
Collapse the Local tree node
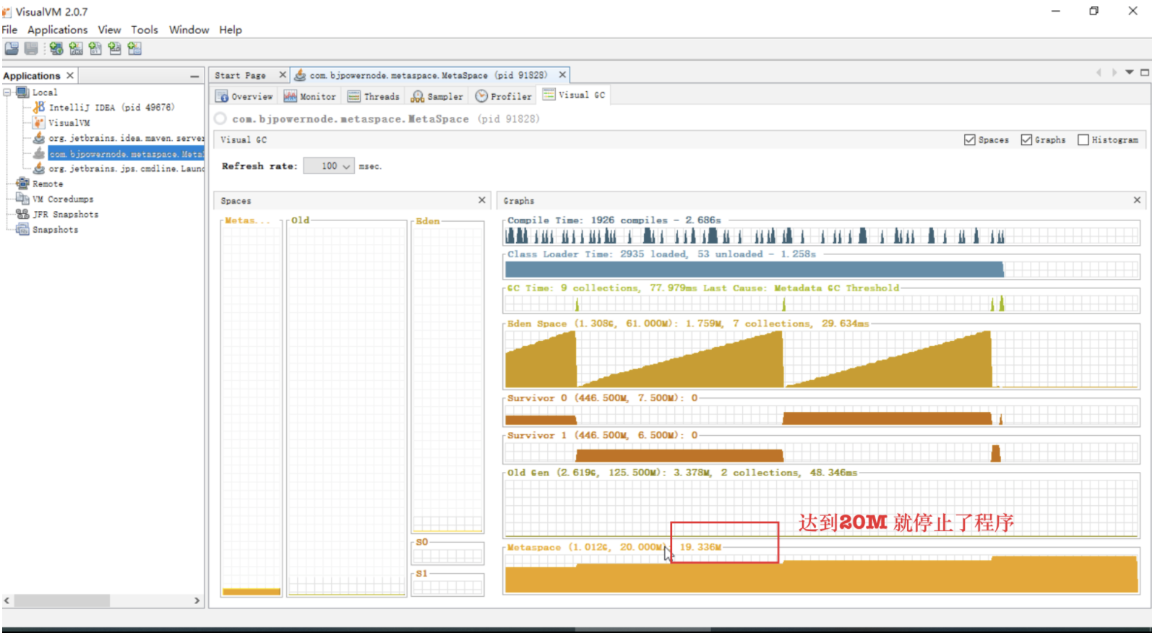tap(7, 92)
